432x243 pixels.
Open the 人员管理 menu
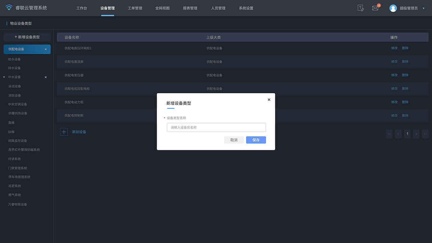(x=218, y=8)
